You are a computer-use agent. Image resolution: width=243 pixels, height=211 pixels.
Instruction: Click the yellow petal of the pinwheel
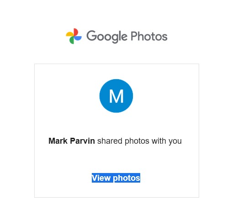pos(70,34)
